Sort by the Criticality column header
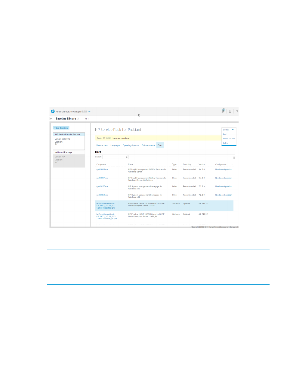Screen dimensions: 287x383 tap(187, 165)
